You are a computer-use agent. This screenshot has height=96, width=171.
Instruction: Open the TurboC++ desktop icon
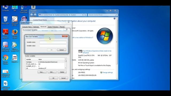tap(15, 59)
